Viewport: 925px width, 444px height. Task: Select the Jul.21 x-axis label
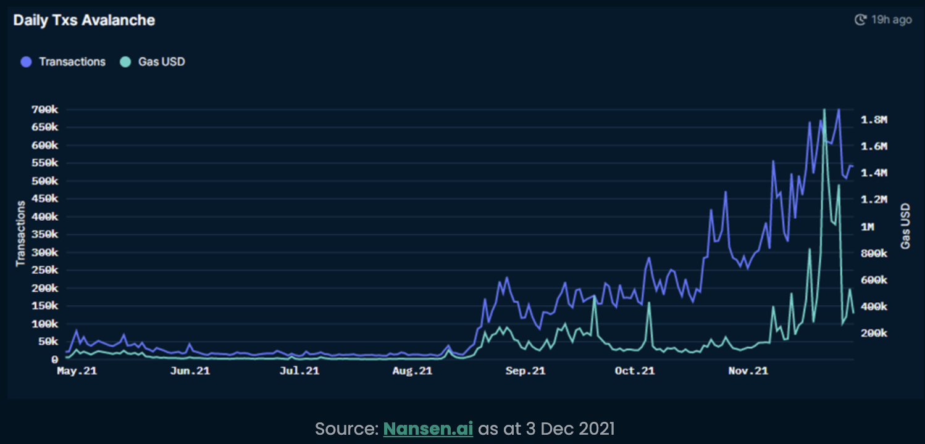pyautogui.click(x=299, y=371)
